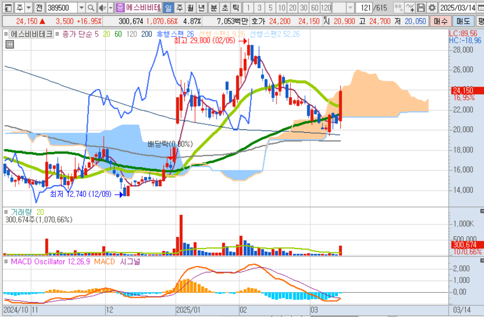The height and width of the screenshot is (317, 484).
Task: Click the 후행스팬 26 legend label
Action: (175, 34)
